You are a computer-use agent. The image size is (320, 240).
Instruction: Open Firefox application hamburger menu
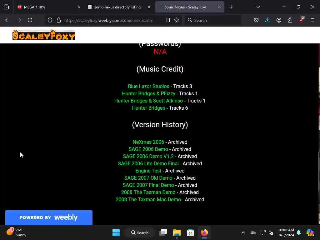click(x=312, y=20)
